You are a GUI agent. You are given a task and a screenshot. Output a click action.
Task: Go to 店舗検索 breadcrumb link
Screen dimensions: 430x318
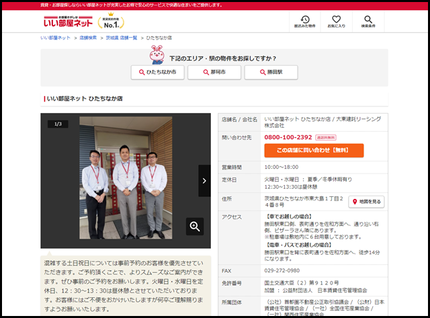tap(88, 38)
